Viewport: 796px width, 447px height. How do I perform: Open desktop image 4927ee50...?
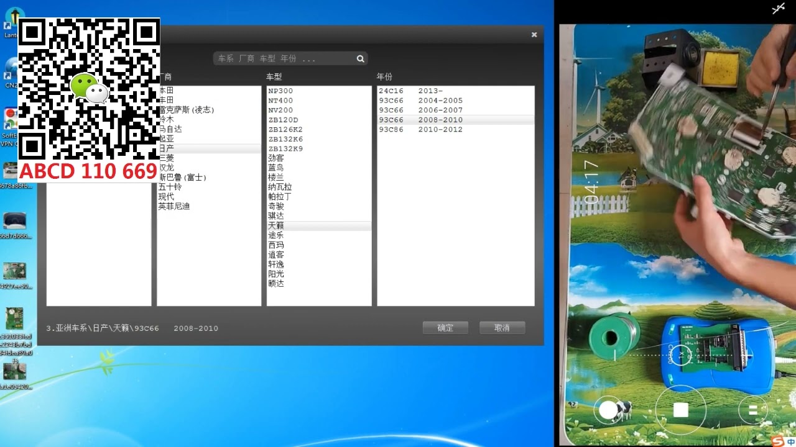pos(15,276)
